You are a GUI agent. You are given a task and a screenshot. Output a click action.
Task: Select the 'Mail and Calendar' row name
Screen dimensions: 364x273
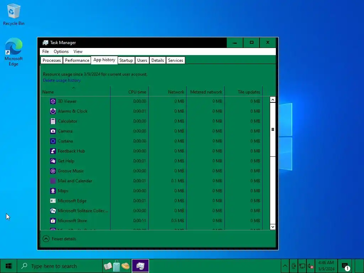(x=75, y=181)
